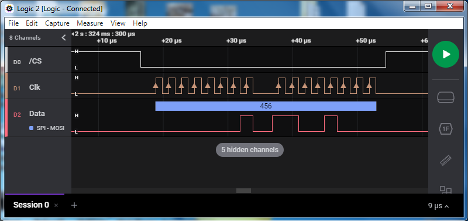Show the 5 hidden channels
Image resolution: width=468 pixels, height=221 pixels.
(x=250, y=150)
